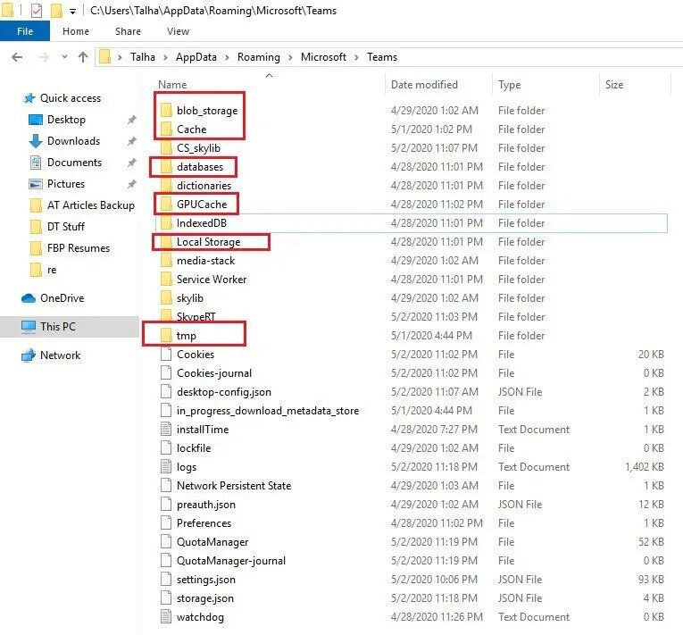Select the dictionaries folder
Image resolution: width=683 pixels, height=635 pixels.
[204, 185]
